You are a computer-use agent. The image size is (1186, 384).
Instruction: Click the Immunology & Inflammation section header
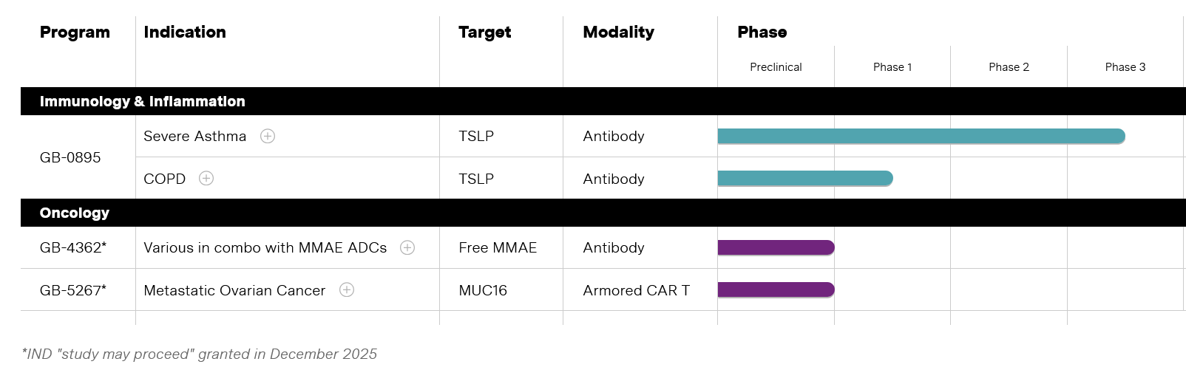click(142, 101)
